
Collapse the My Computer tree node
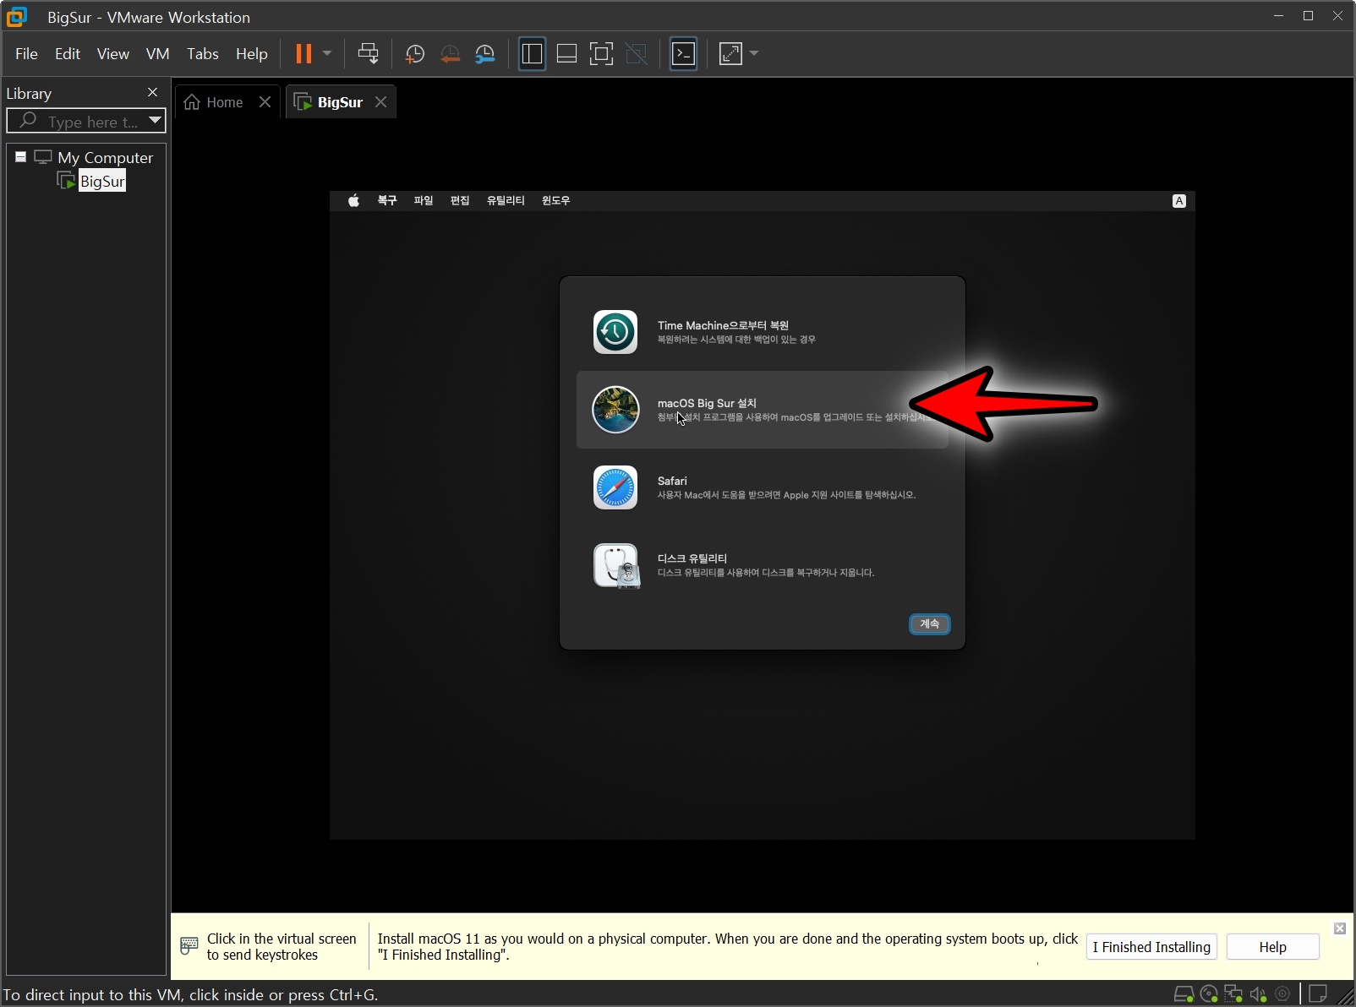click(x=20, y=157)
